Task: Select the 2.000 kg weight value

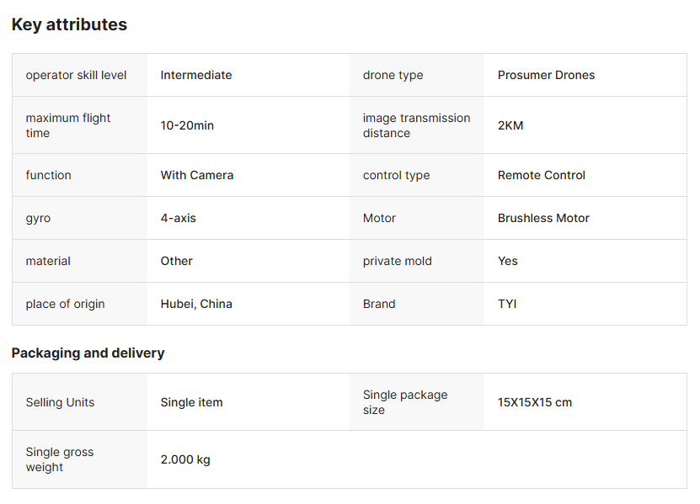Action: (x=185, y=459)
